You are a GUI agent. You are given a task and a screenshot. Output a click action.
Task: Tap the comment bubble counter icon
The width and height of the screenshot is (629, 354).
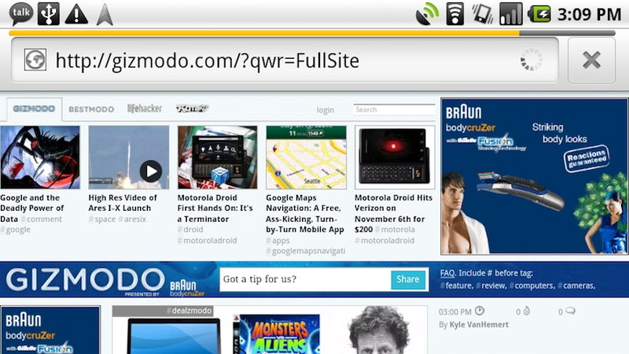570,311
